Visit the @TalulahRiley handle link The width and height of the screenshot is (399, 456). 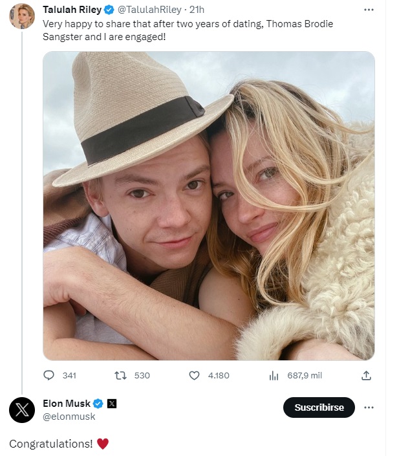149,10
